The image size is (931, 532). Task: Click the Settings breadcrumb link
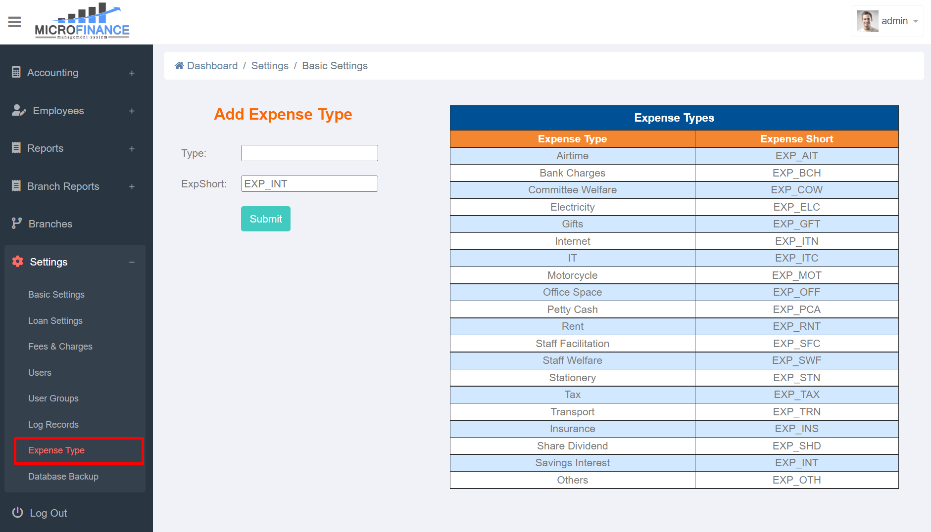(x=270, y=66)
